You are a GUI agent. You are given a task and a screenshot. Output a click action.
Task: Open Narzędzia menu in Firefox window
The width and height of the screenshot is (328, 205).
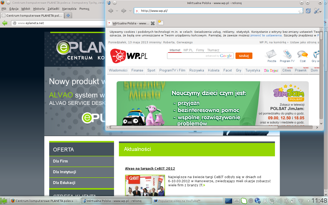tap(69, 9)
